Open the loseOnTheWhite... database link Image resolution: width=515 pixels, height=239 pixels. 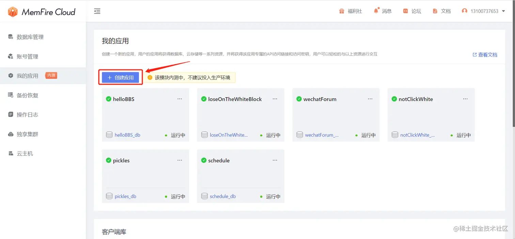[x=229, y=135]
